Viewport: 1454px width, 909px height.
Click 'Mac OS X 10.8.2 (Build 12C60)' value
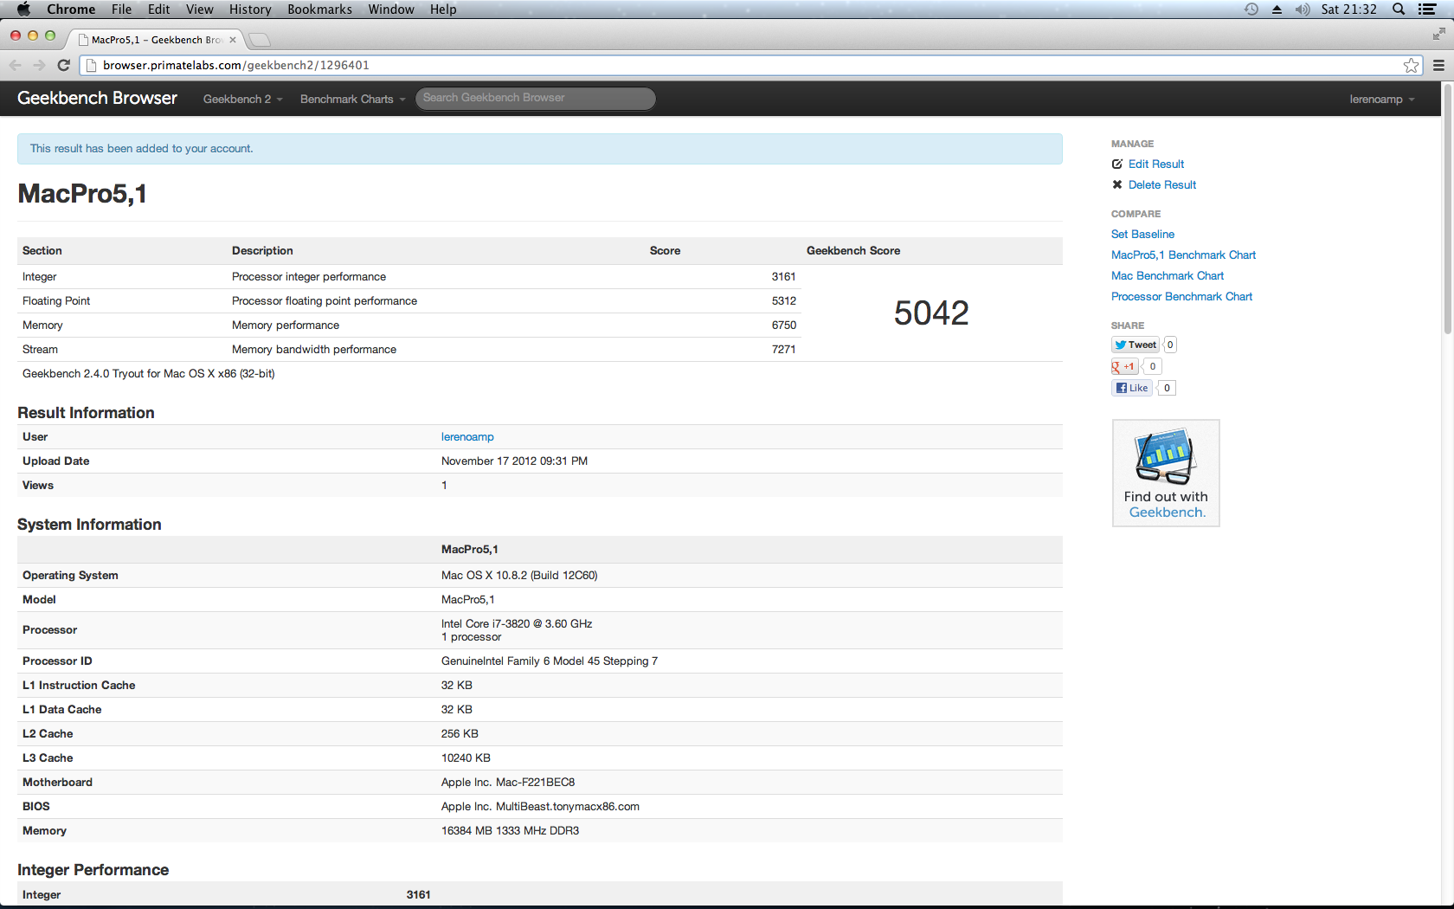[519, 575]
